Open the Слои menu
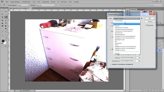The width and height of the screenshot is (164, 92). pos(34,2)
